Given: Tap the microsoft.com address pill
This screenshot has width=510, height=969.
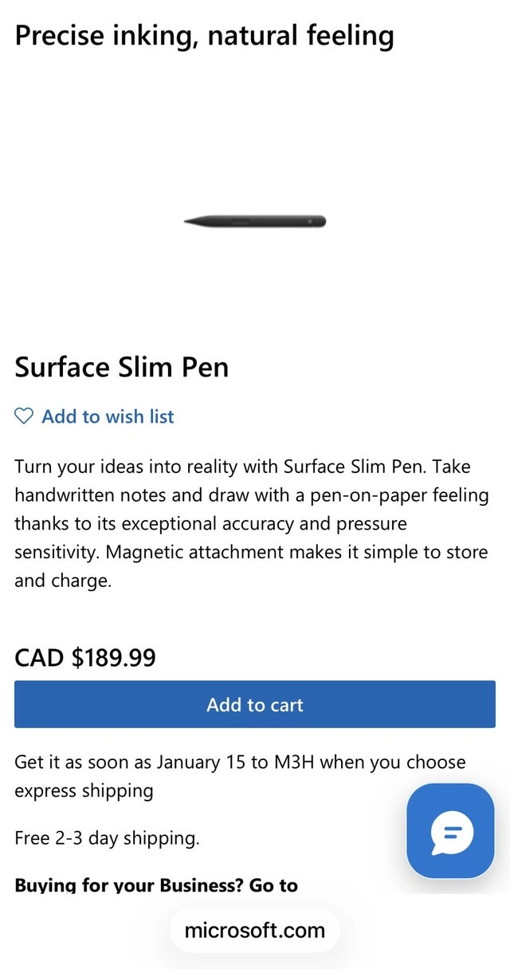Looking at the screenshot, I should (255, 930).
